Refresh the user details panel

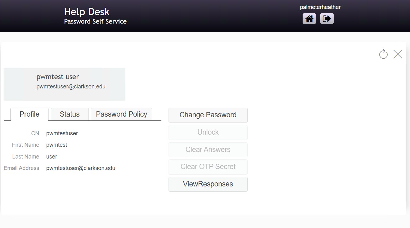click(383, 54)
